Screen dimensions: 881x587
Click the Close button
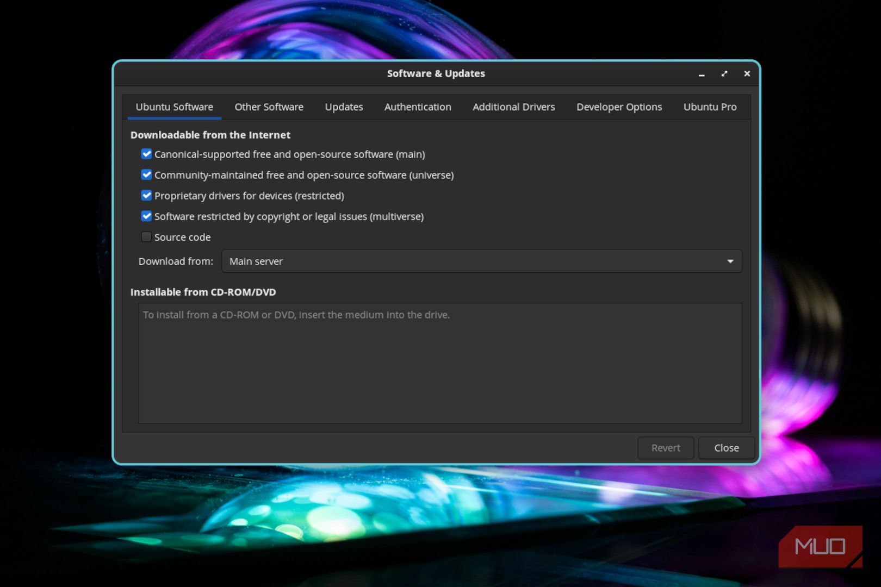(x=727, y=448)
